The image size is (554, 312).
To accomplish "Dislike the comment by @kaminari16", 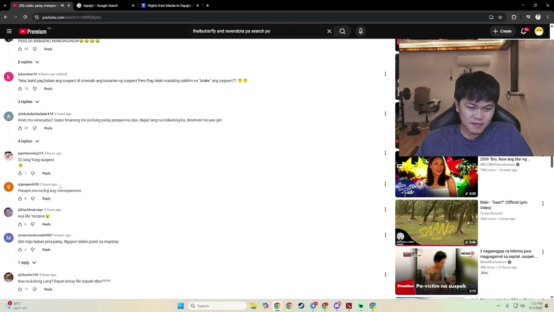I will [35, 88].
